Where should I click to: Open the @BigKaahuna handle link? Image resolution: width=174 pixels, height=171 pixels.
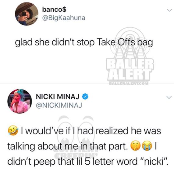(64, 18)
